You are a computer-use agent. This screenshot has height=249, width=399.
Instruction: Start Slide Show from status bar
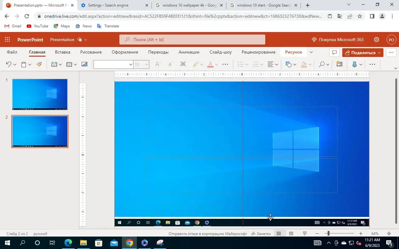point(305,233)
